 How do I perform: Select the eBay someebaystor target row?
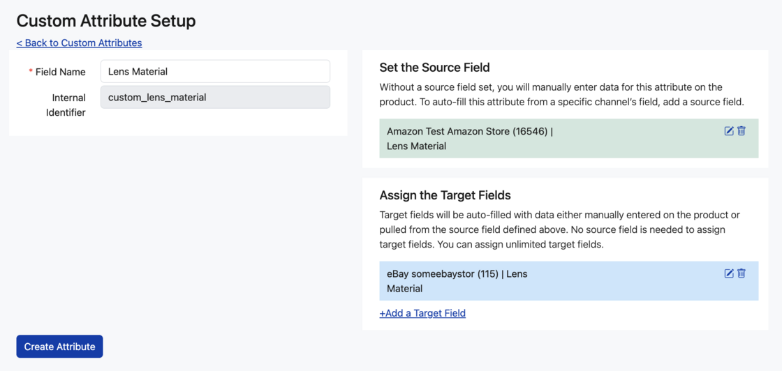(568, 281)
